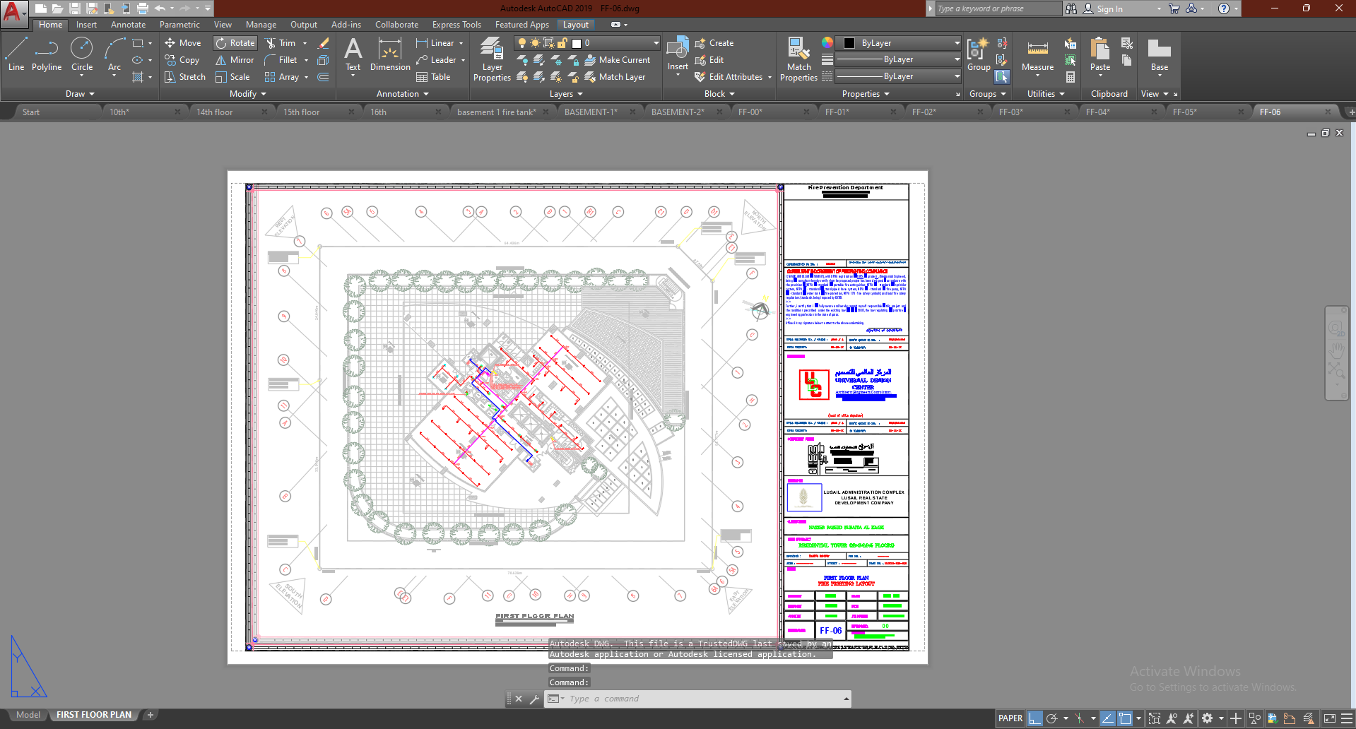Image resolution: width=1356 pixels, height=729 pixels.
Task: Click the Circle tool icon
Action: 82,49
